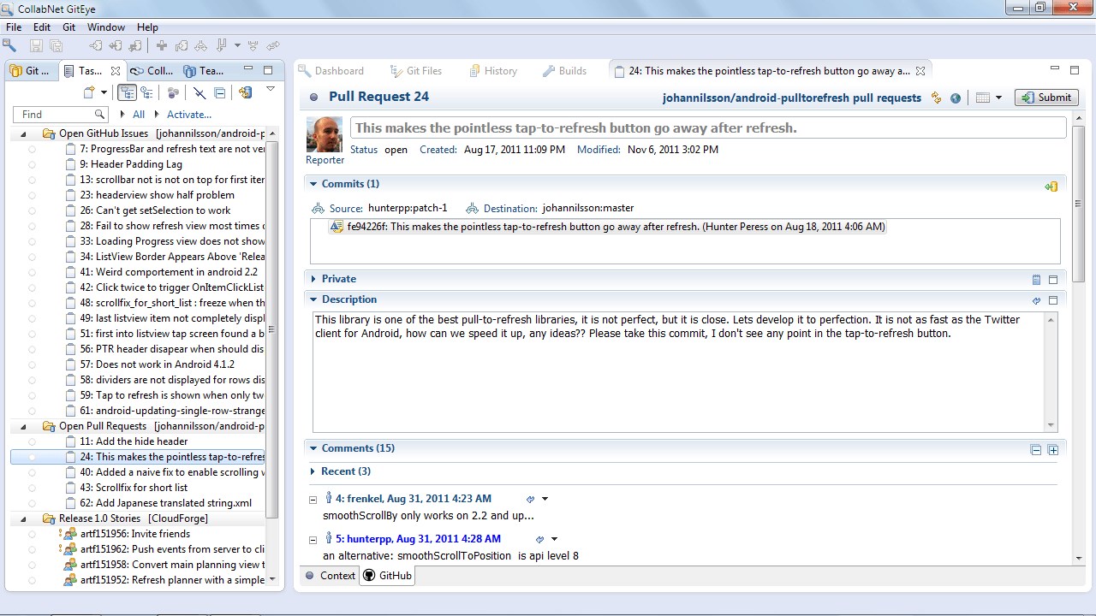Image resolution: width=1096 pixels, height=616 pixels.
Task: Submit the pull request
Action: (1046, 98)
